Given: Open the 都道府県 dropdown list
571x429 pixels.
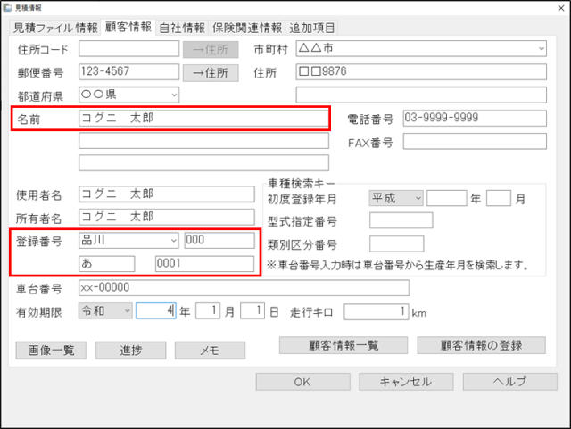Looking at the screenshot, I should point(173,94).
